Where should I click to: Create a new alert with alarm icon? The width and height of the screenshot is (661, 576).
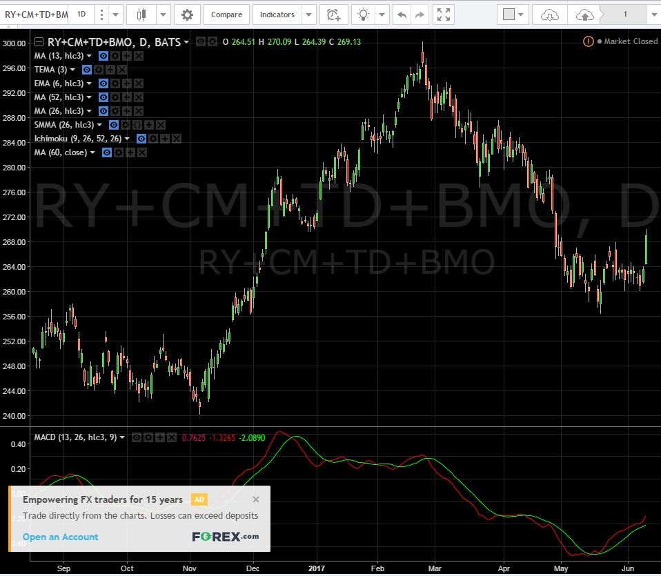pyautogui.click(x=333, y=14)
